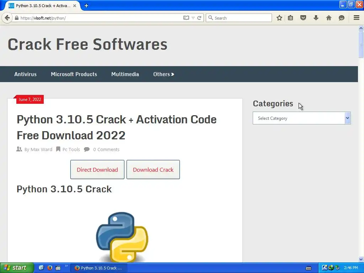Show bookmarks list icon

[290, 18]
